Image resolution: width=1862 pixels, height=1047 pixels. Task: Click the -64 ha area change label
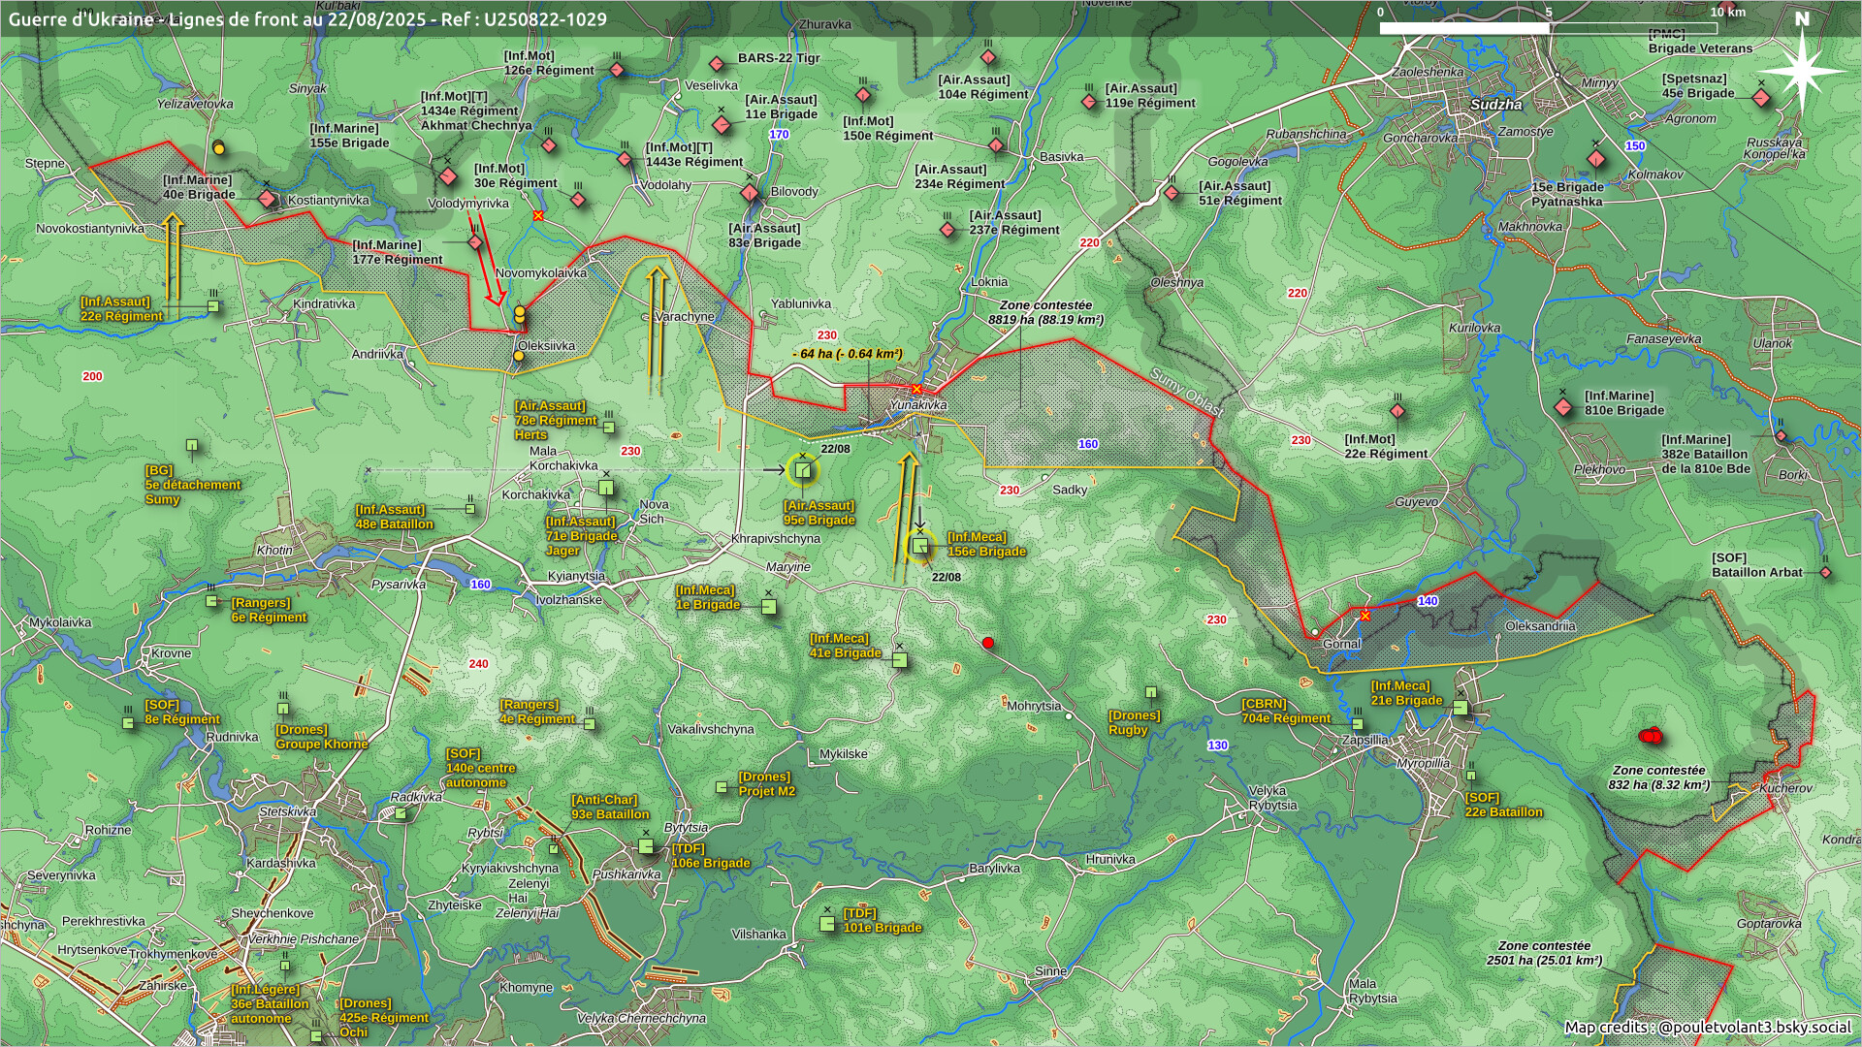[x=847, y=354]
